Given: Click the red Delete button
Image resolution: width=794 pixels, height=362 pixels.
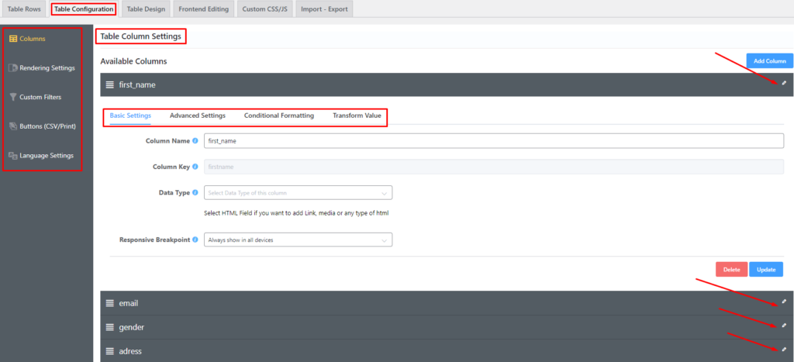Looking at the screenshot, I should [x=732, y=269].
